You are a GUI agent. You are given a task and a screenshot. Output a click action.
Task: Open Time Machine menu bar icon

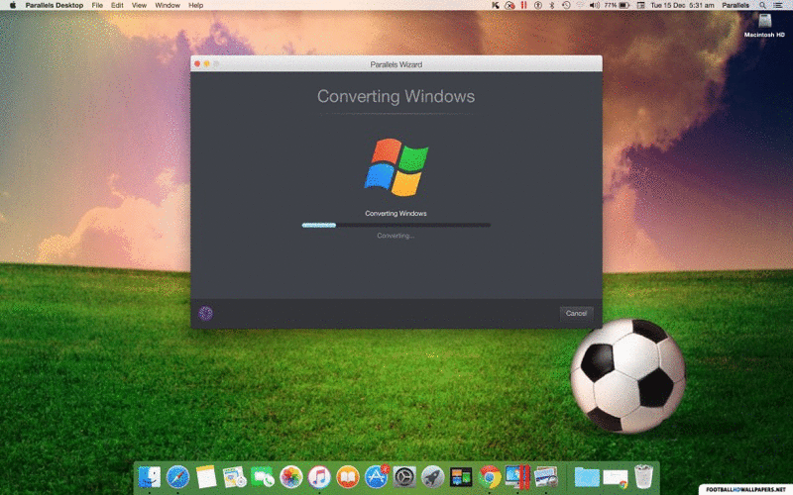(566, 5)
